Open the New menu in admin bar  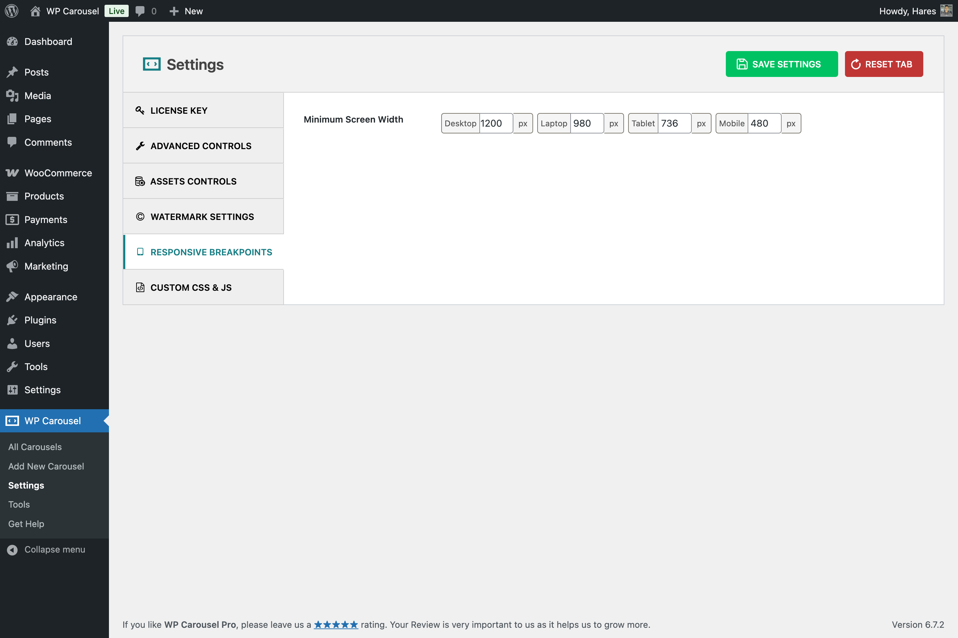[186, 11]
